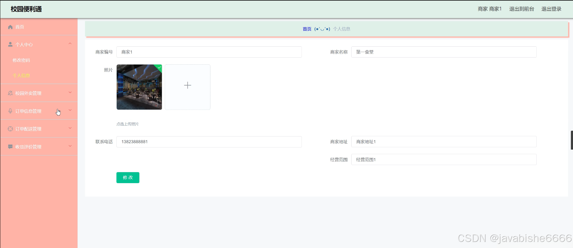Image resolution: width=573 pixels, height=248 pixels.
Task: Click the home icon beside 首页 in sidebar
Action: click(x=10, y=27)
